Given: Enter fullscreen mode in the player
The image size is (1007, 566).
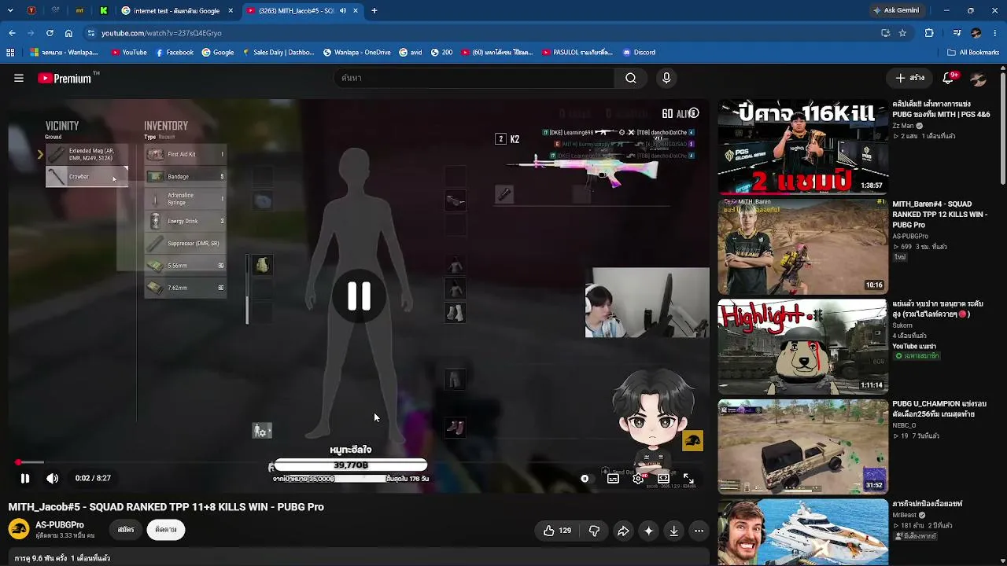Looking at the screenshot, I should (x=688, y=478).
